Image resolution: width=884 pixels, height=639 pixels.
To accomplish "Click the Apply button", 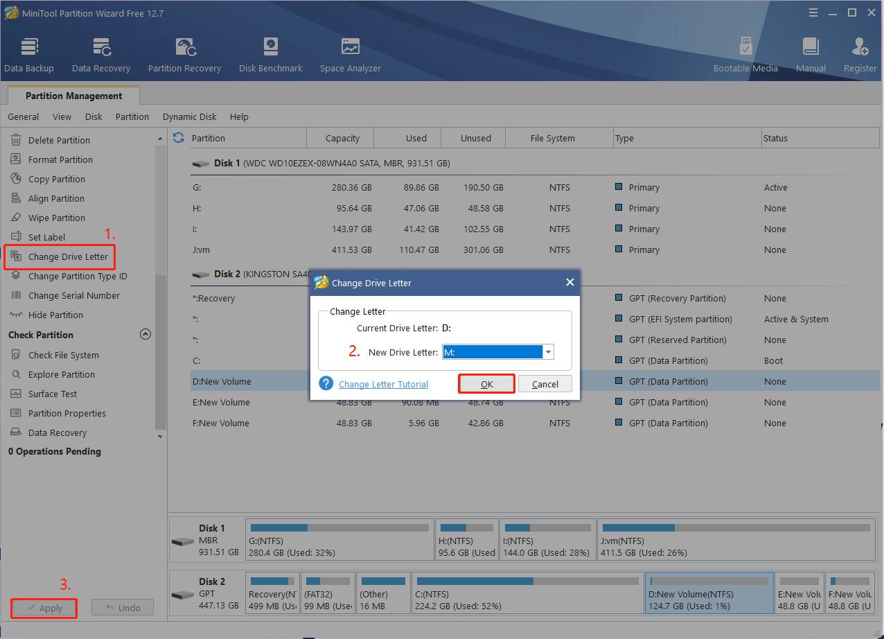I will coord(44,608).
